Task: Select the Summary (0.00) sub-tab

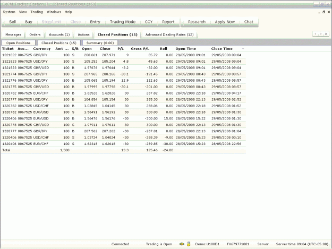Action: 100,43
